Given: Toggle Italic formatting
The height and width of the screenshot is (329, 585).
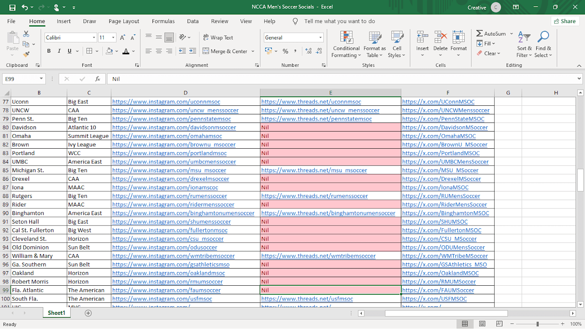Looking at the screenshot, I should pos(59,51).
